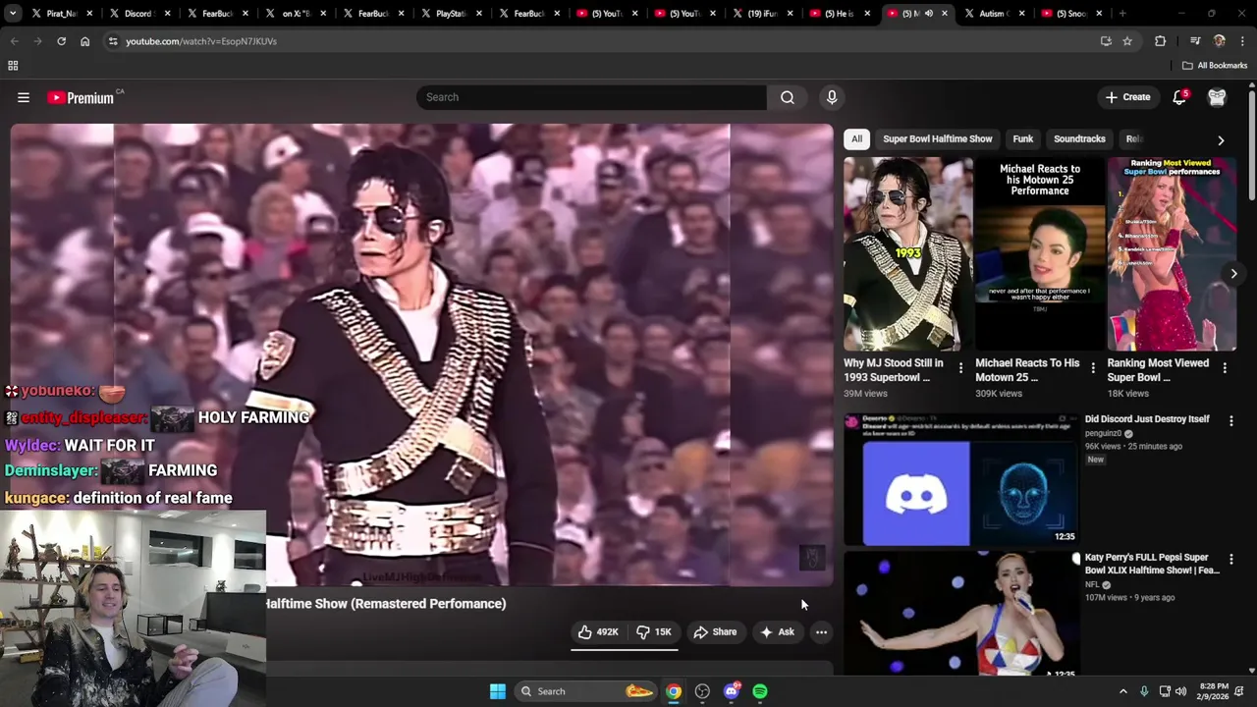Click the Share button
1257x707 pixels.
pos(715,632)
